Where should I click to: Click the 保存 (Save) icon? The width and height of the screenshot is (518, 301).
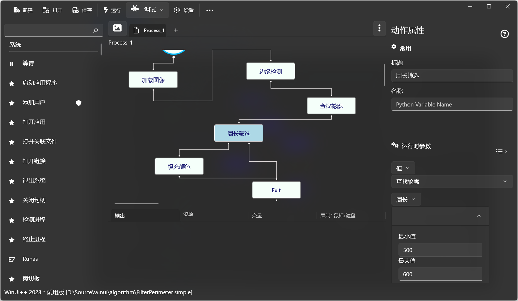[x=75, y=10]
